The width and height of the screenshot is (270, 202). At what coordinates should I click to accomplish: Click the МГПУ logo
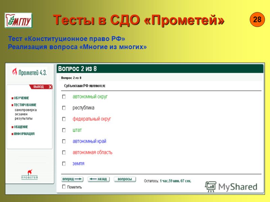[19, 20]
